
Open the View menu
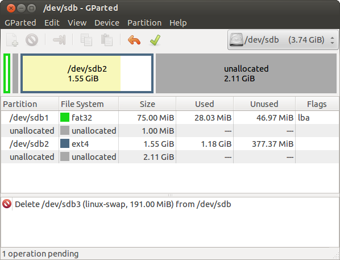[x=77, y=23]
